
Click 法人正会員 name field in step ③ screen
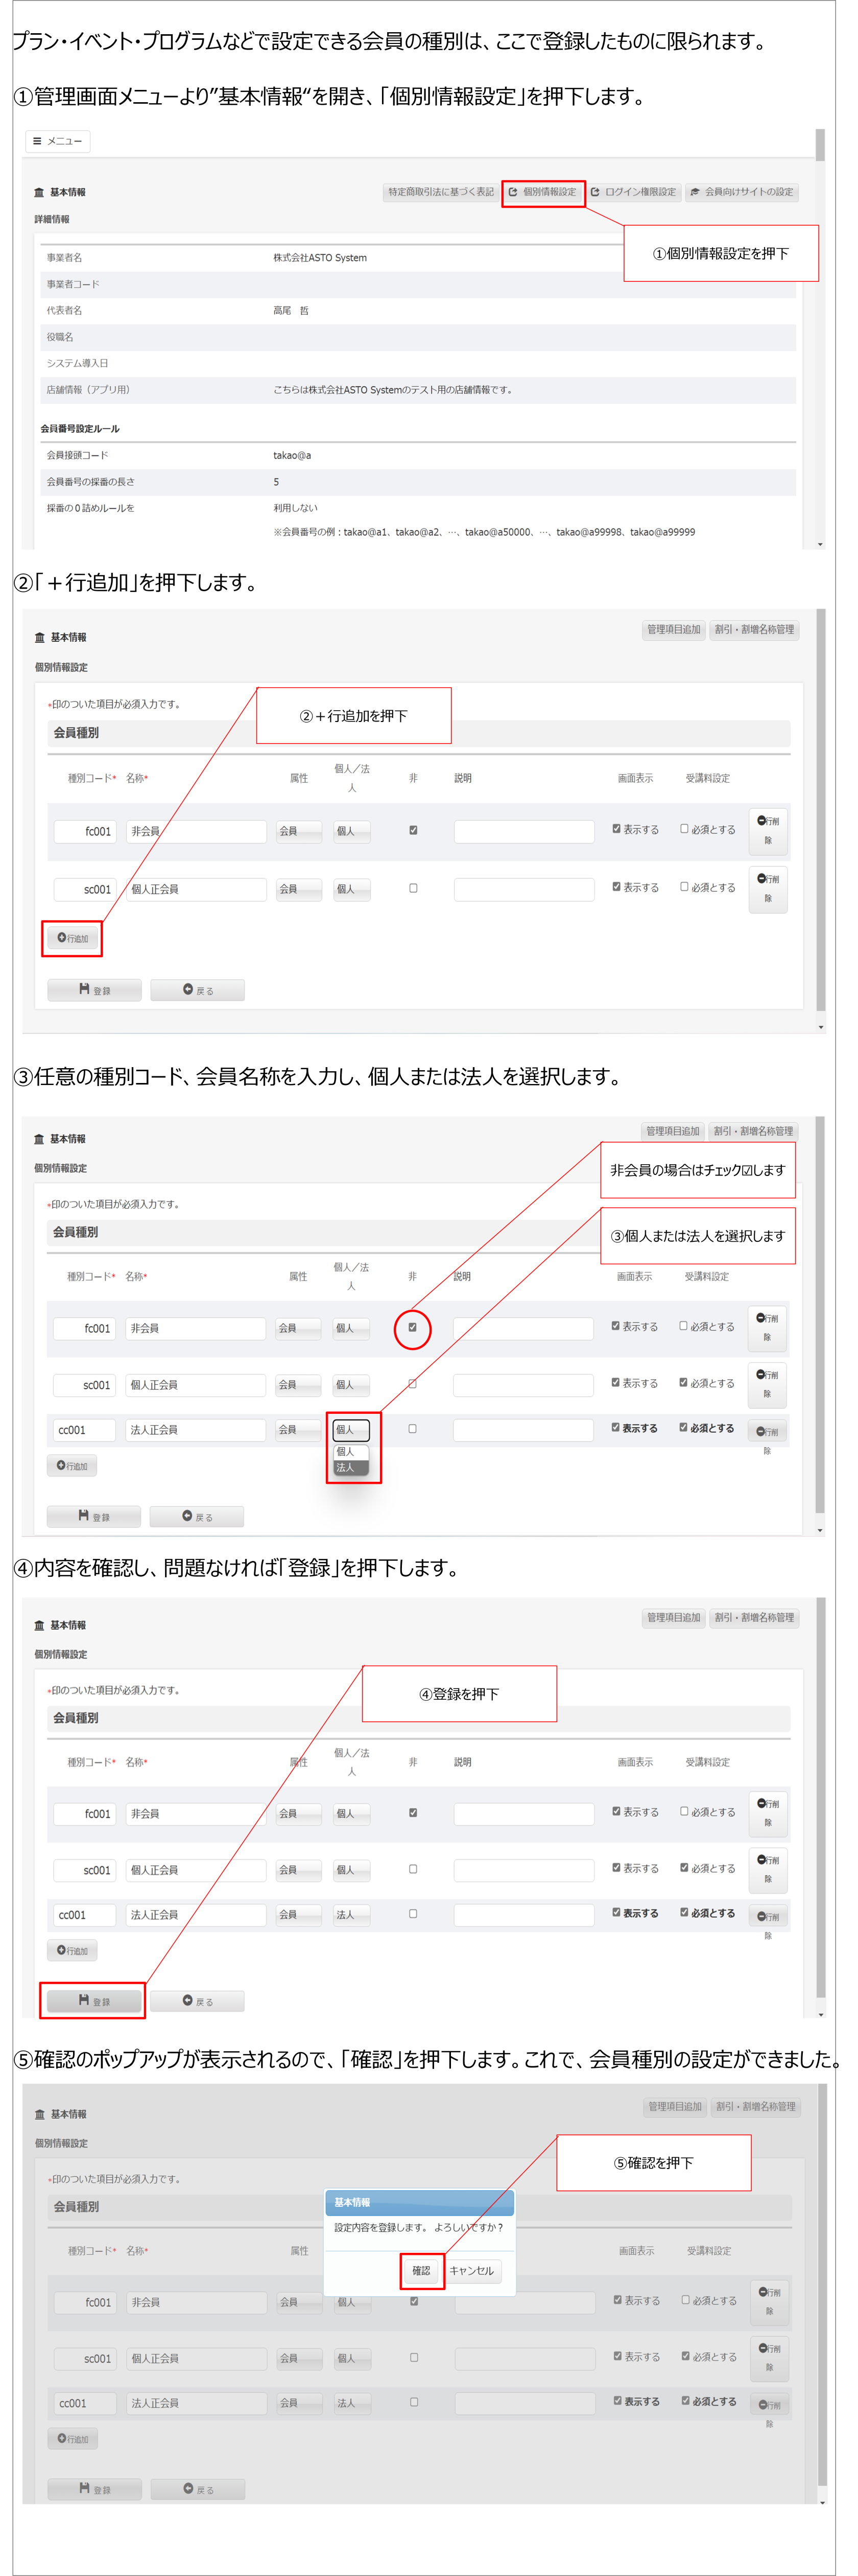(195, 1430)
